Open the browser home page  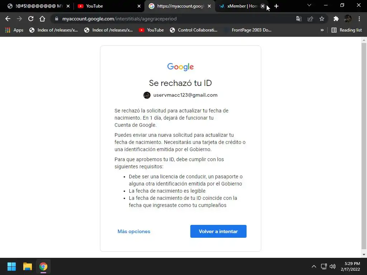(x=42, y=19)
